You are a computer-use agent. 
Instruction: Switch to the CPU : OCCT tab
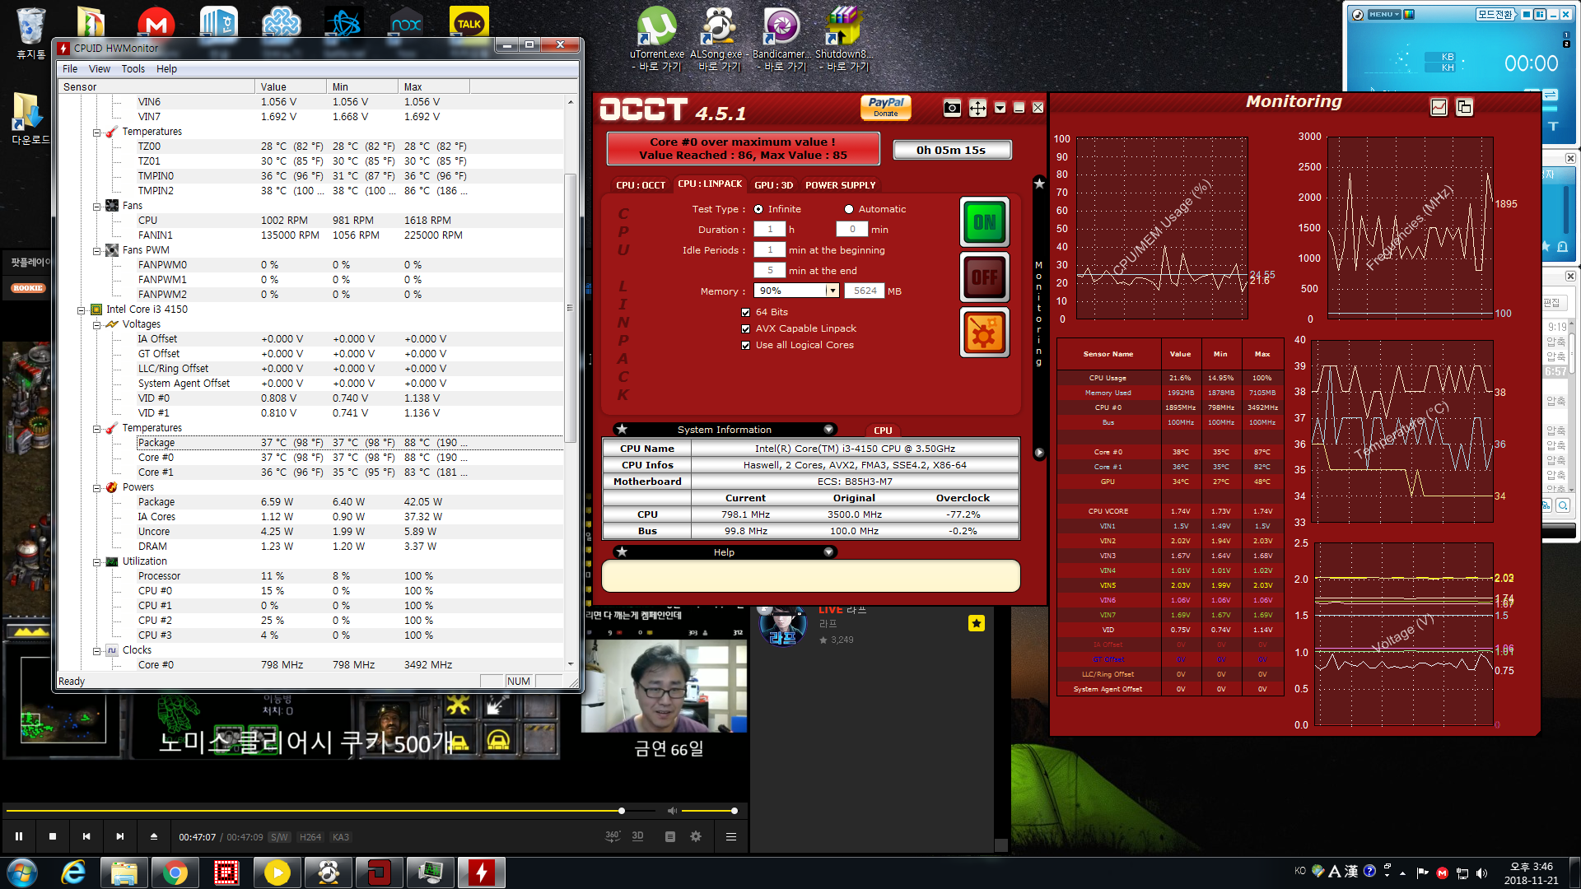click(x=641, y=185)
